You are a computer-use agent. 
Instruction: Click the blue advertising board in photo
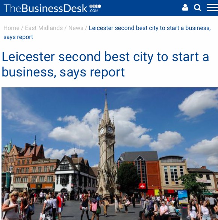183,196
